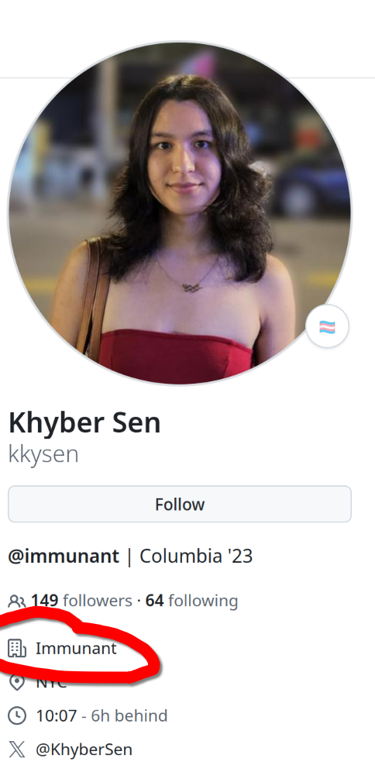
Task: Click the Immunant company text
Action: 76,649
